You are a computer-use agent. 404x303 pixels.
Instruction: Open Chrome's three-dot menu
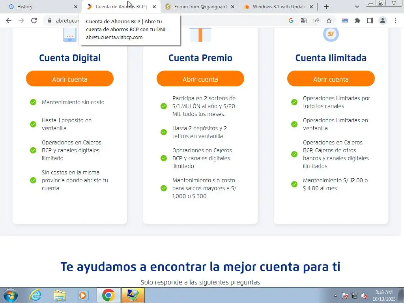pyautogui.click(x=395, y=21)
